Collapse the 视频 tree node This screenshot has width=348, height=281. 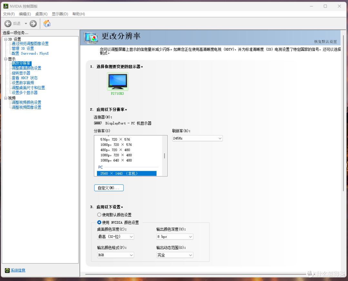[x=5, y=98]
